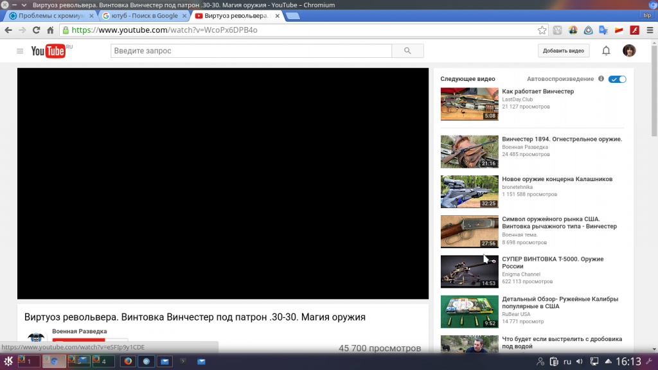The image size is (658, 370).
Task: Toggle the Autoplay switch off
Action: click(618, 79)
